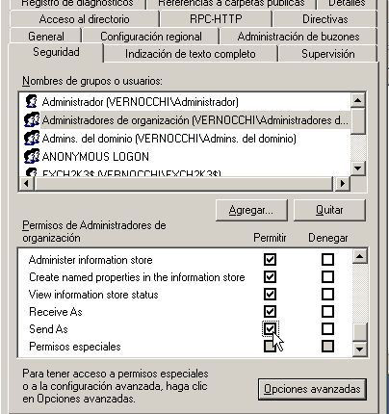This screenshot has height=414, width=389.
Task: Click permissions list scroll-down arrow
Action: pyautogui.click(x=359, y=349)
